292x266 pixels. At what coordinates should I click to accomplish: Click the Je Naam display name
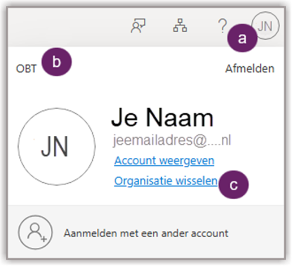(162, 118)
